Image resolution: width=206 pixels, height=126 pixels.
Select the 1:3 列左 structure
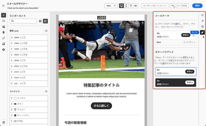click(29, 49)
